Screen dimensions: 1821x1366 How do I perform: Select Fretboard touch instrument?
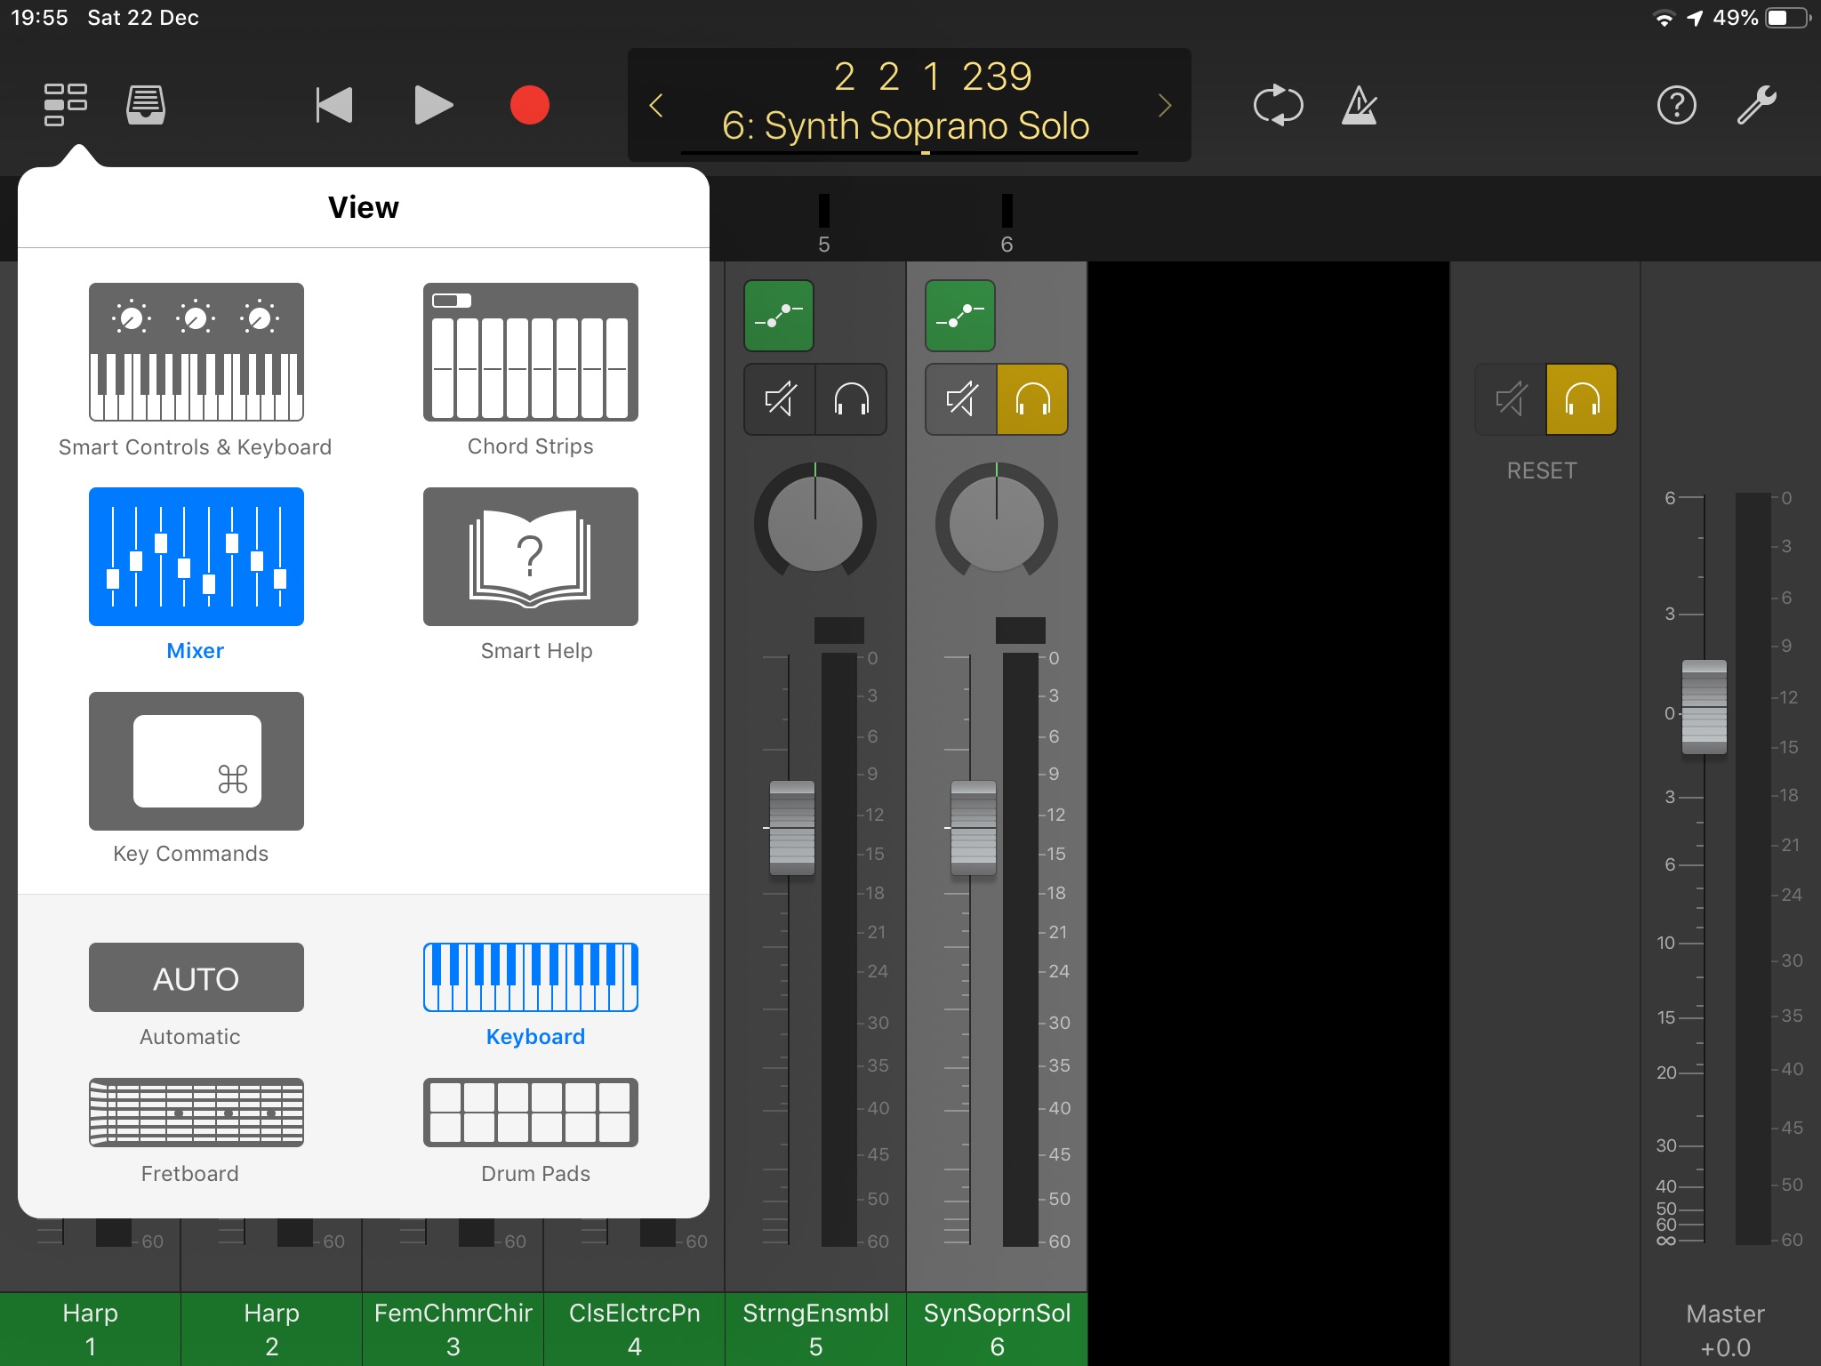tap(196, 1131)
